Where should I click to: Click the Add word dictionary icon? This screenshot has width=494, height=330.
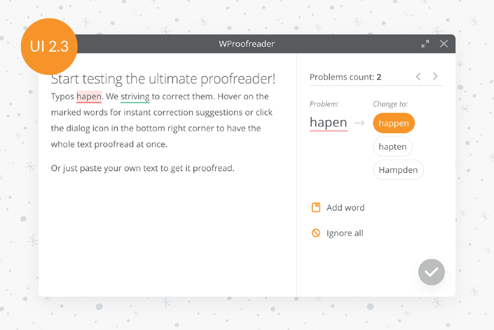pos(316,208)
